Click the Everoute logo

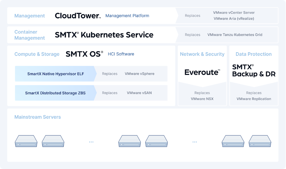click(x=202, y=72)
